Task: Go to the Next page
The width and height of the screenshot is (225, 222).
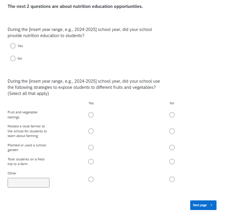Action: (x=203, y=205)
